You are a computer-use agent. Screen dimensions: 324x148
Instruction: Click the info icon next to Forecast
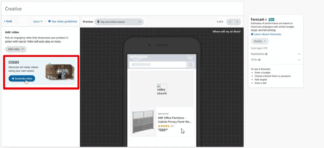tap(266, 19)
